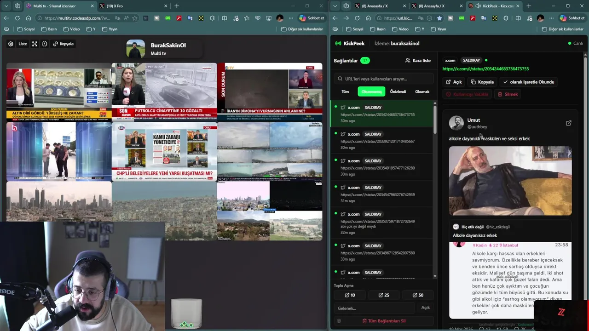Click Tüm Bağlantıları Sil delete all

384,321
